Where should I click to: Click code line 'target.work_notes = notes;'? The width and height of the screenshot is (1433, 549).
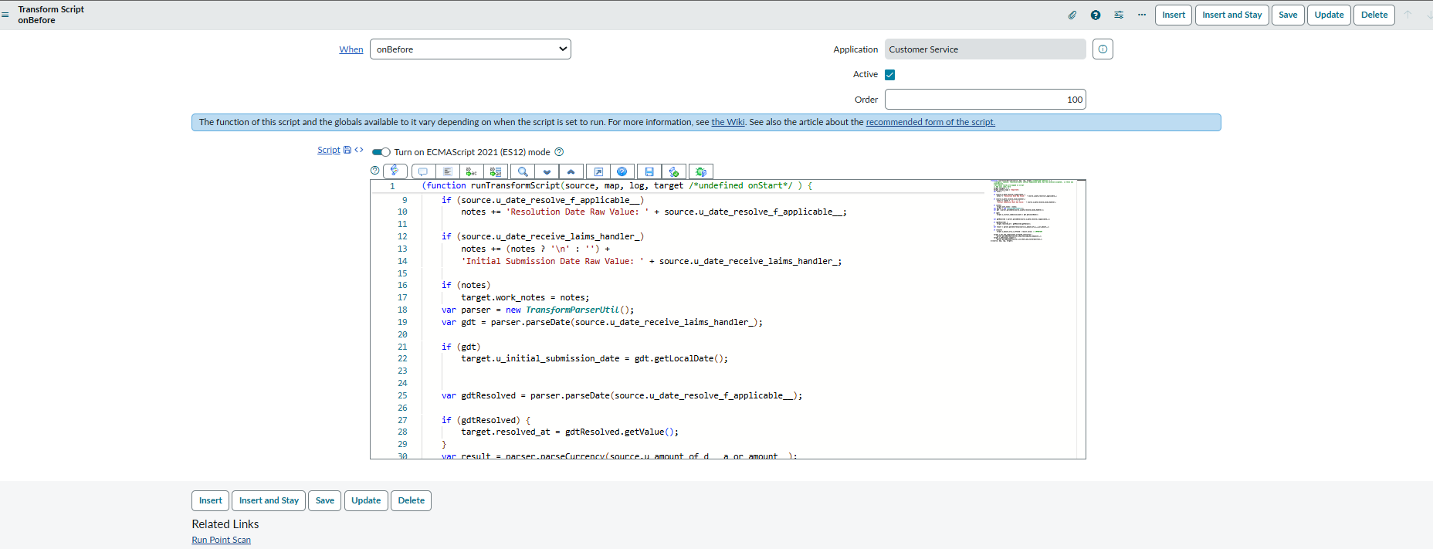525,297
